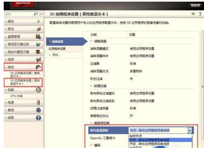The height and width of the screenshot is (149, 204).
Task: Collapse the 帧速率控制 settings group
Action: tap(91, 123)
